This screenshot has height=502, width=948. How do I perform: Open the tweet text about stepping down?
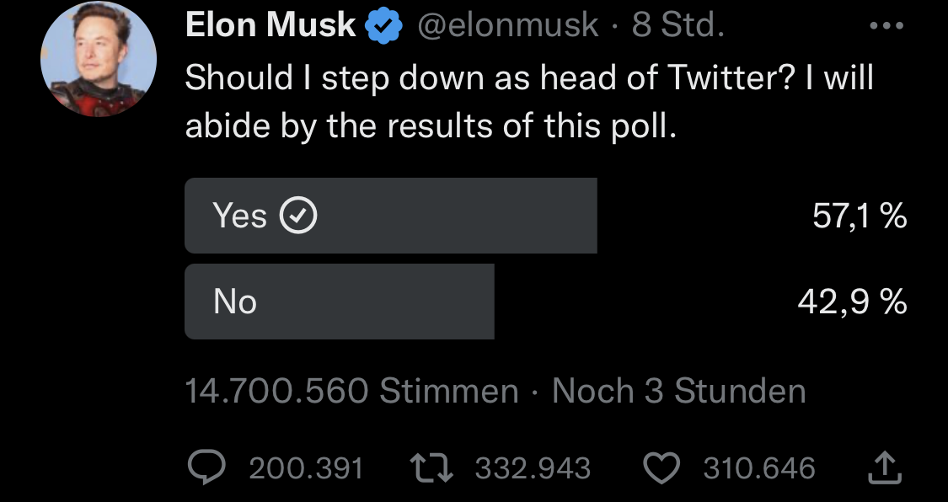click(x=528, y=101)
